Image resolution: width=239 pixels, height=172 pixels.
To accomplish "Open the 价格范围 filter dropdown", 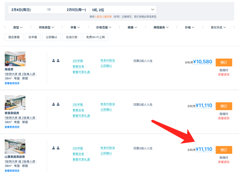I will pyautogui.click(x=104, y=27).
